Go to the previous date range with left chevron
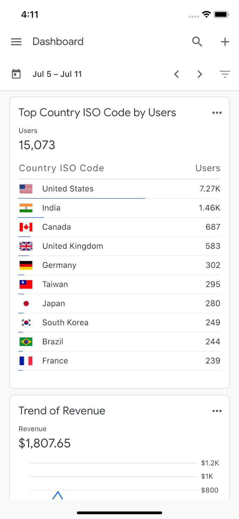 point(177,74)
